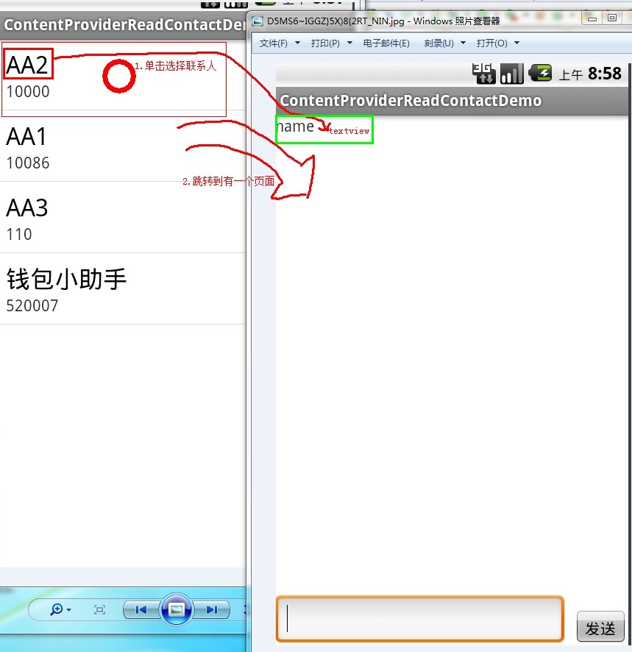Click the battery charging icon

coord(541,73)
